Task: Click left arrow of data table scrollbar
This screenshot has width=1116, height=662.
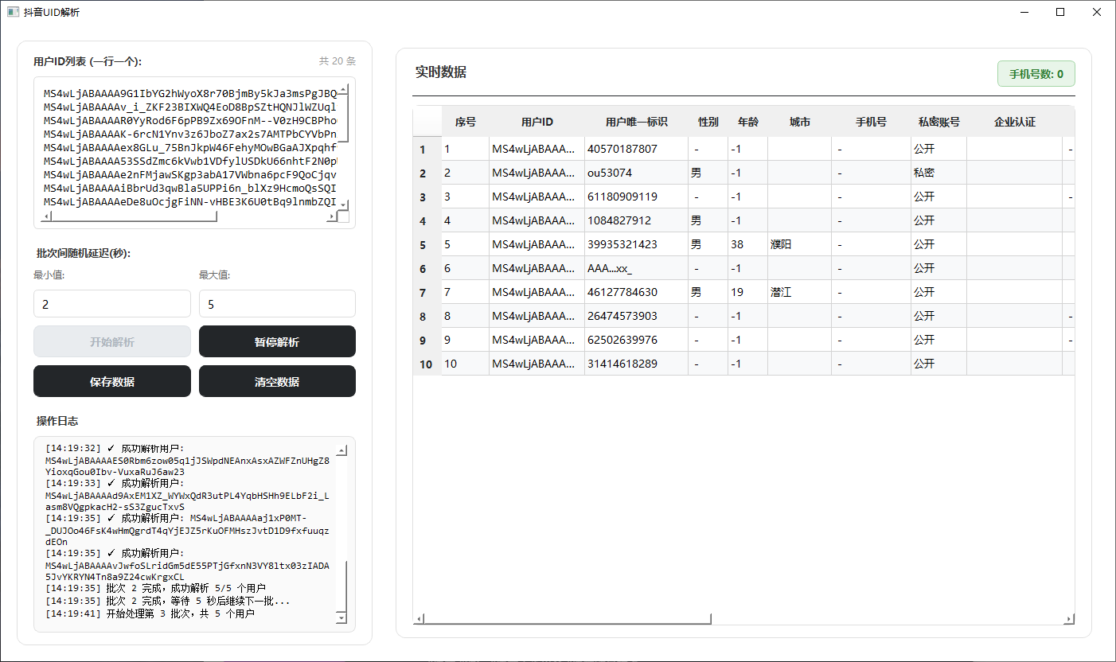Action: pyautogui.click(x=419, y=619)
